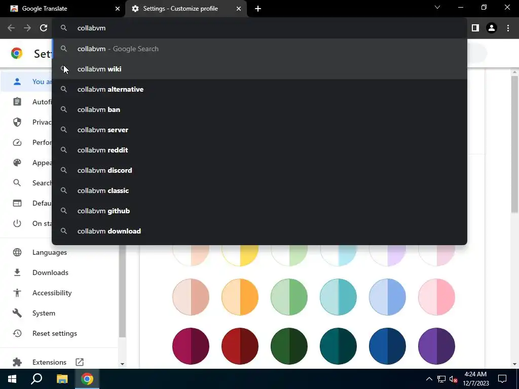Open the side panel icon in toolbar
The image size is (519, 389).
pos(475,28)
